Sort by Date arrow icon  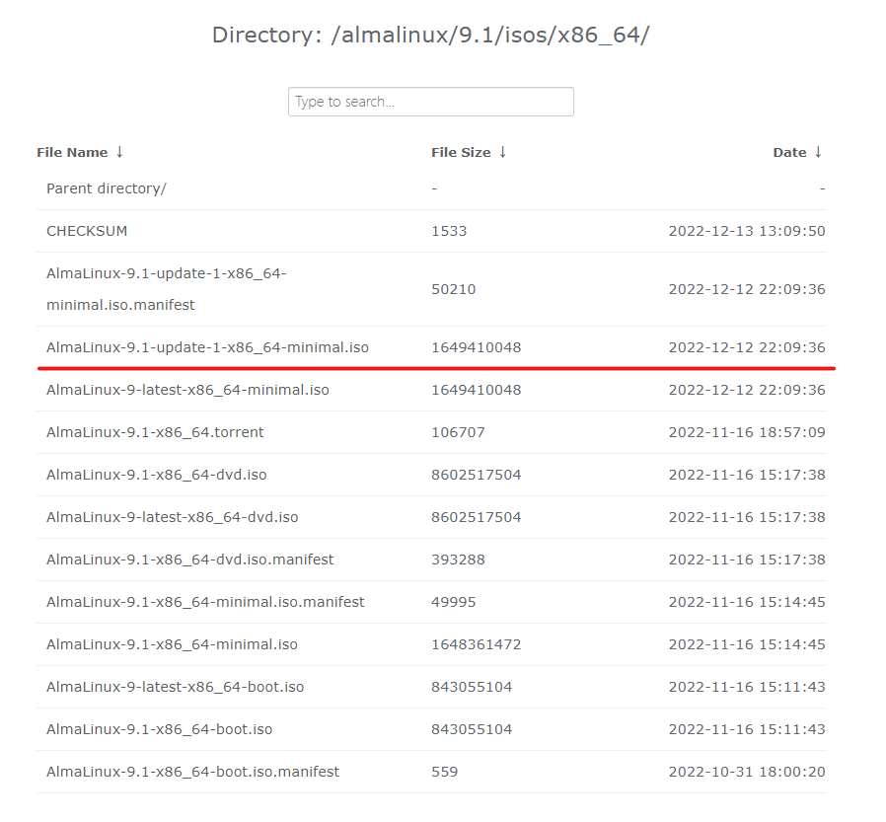pos(818,152)
